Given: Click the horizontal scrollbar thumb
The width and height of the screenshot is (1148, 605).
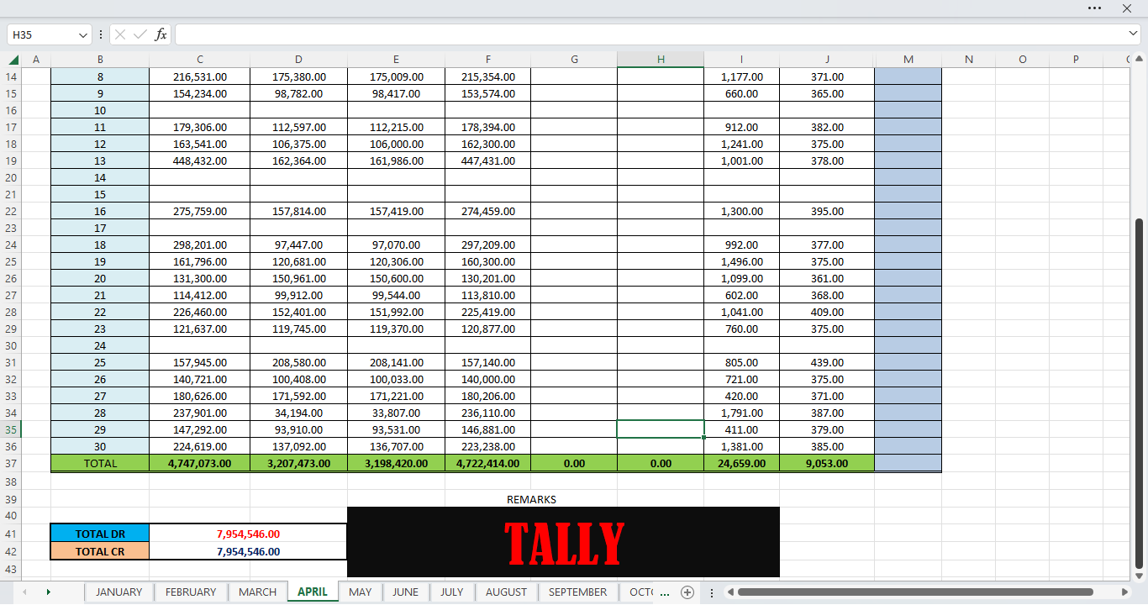Looking at the screenshot, I should (915, 592).
